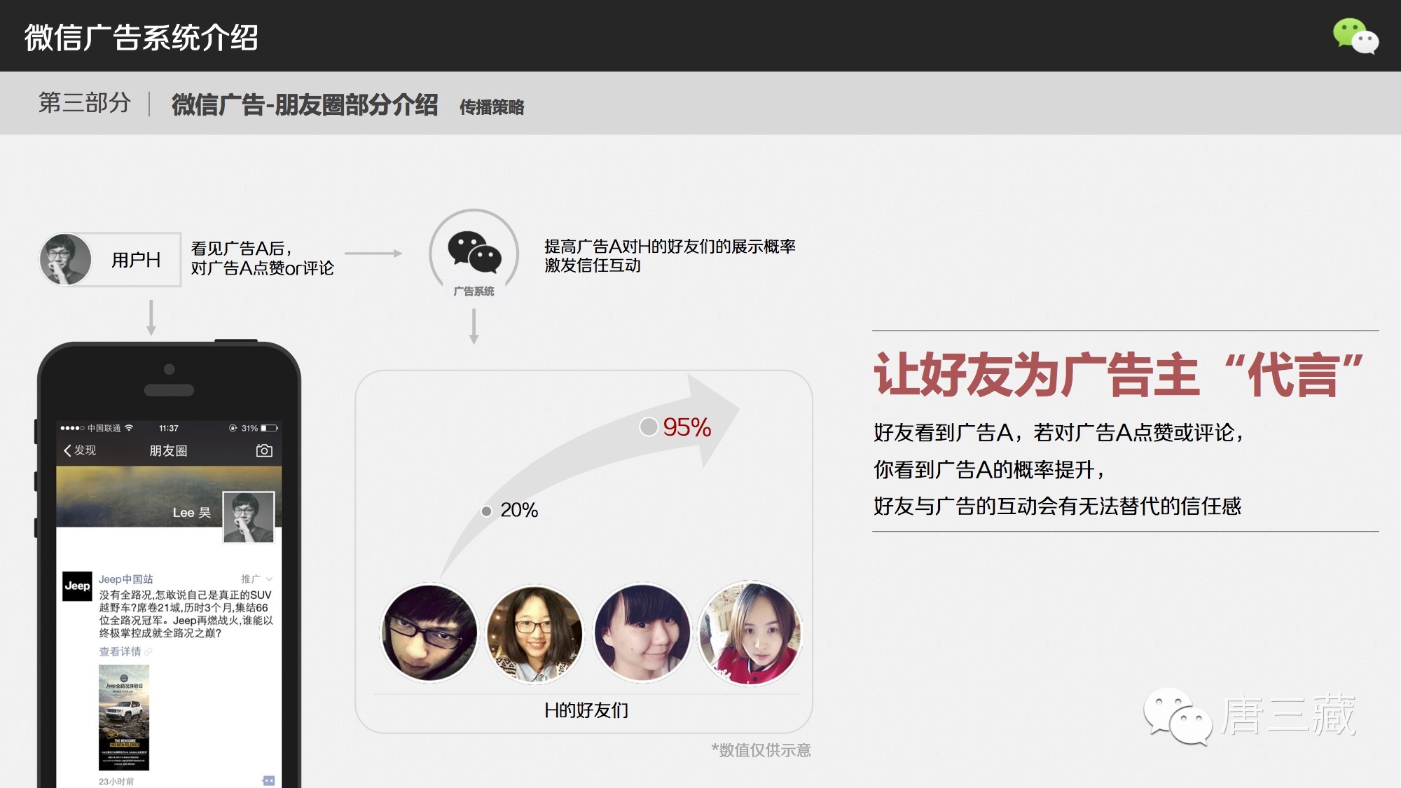Tap the 发现 back chevron
The height and width of the screenshot is (788, 1401).
click(68, 450)
